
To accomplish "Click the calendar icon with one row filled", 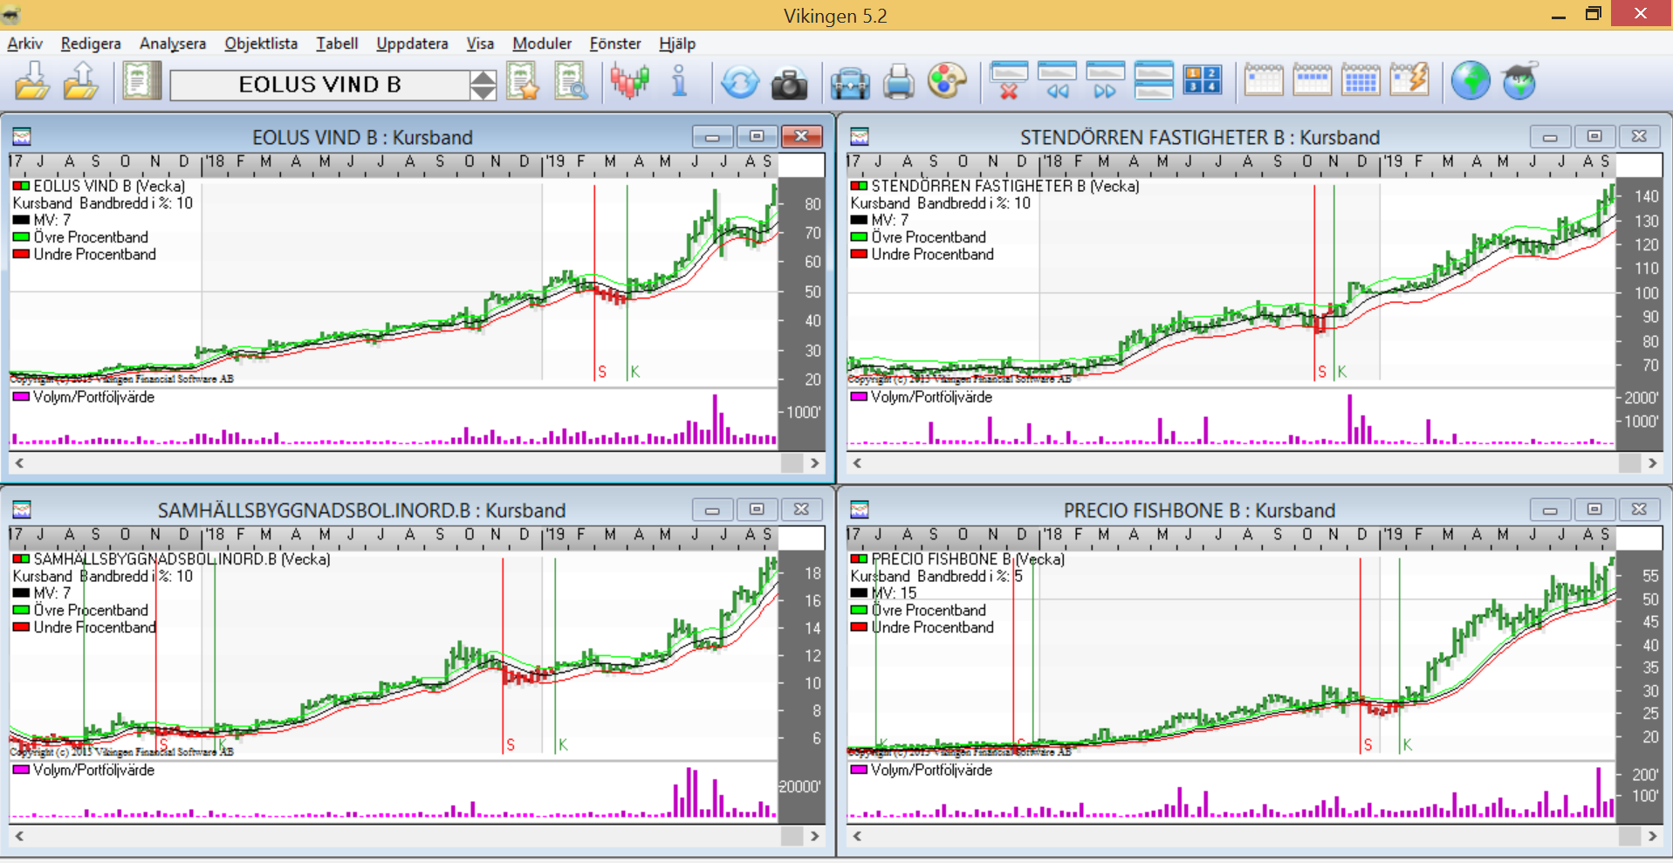I will [1312, 80].
